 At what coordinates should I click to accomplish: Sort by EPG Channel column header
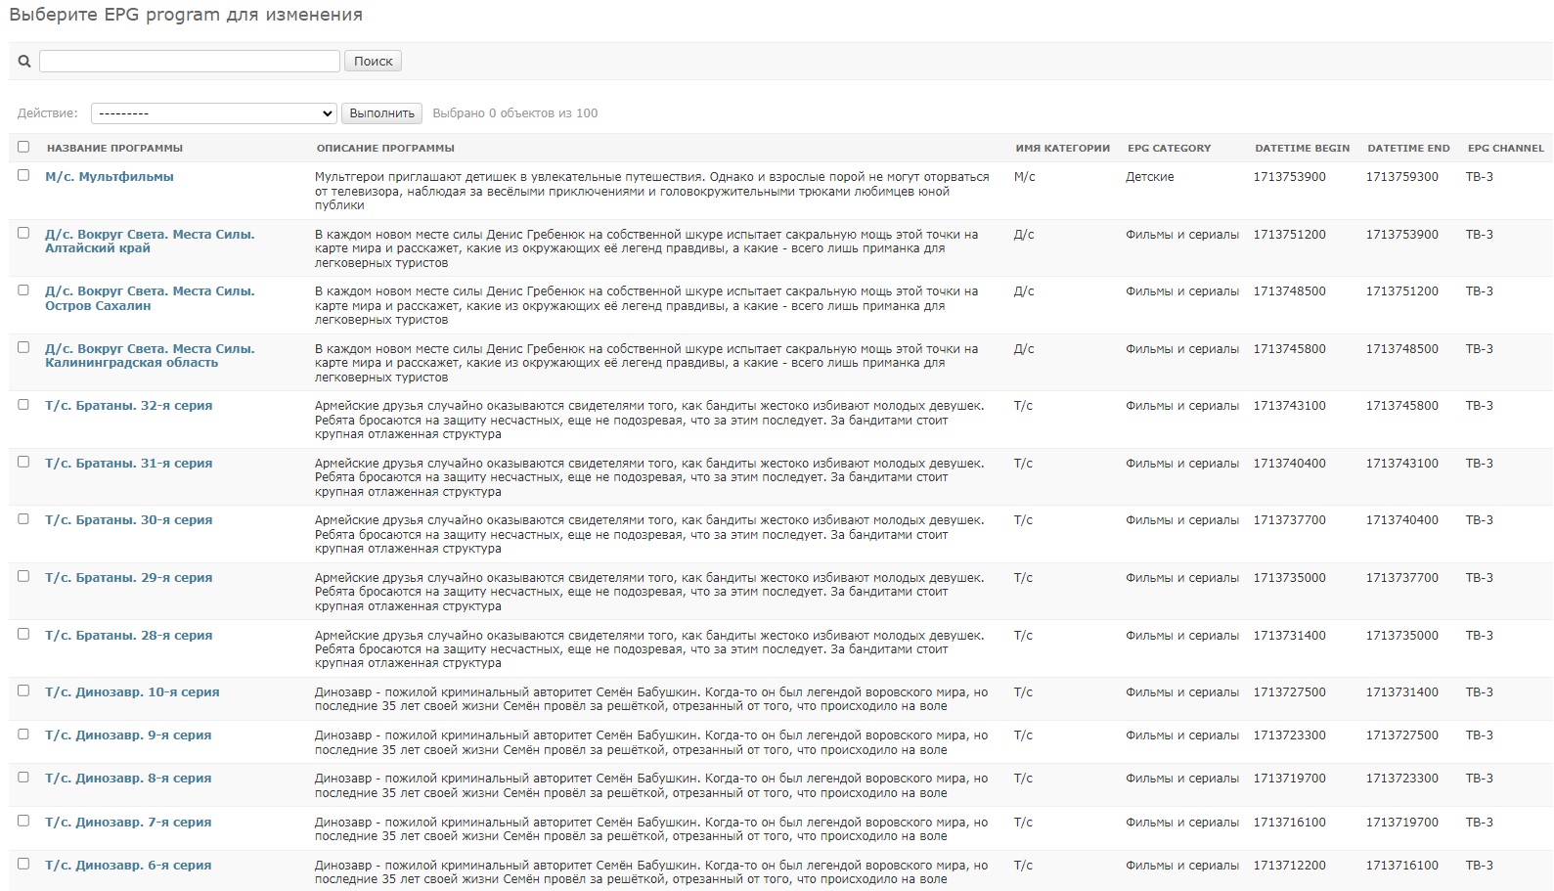click(x=1505, y=149)
